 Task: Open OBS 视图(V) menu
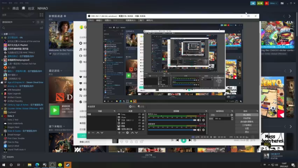[x=108, y=20]
